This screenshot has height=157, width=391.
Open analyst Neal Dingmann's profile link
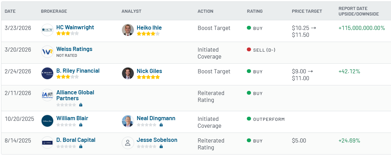pyautogui.click(x=156, y=118)
